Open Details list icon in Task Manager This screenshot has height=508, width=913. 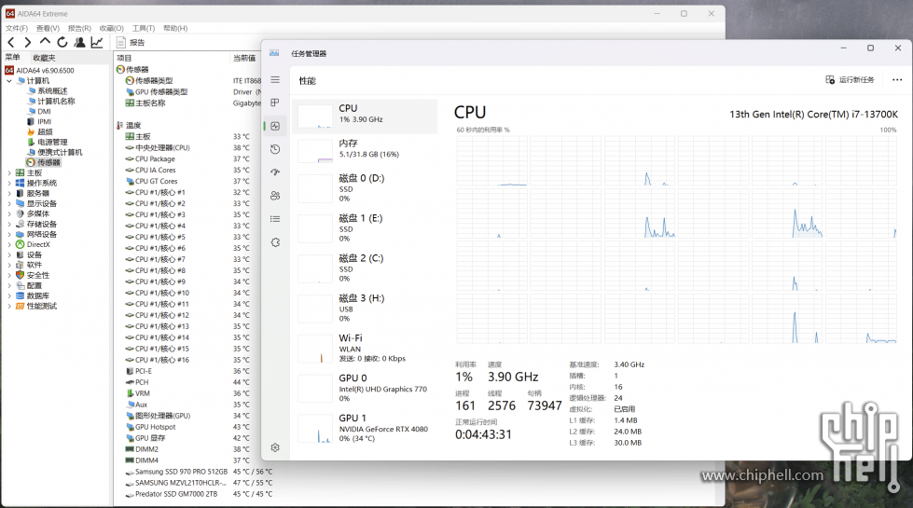pos(275,219)
